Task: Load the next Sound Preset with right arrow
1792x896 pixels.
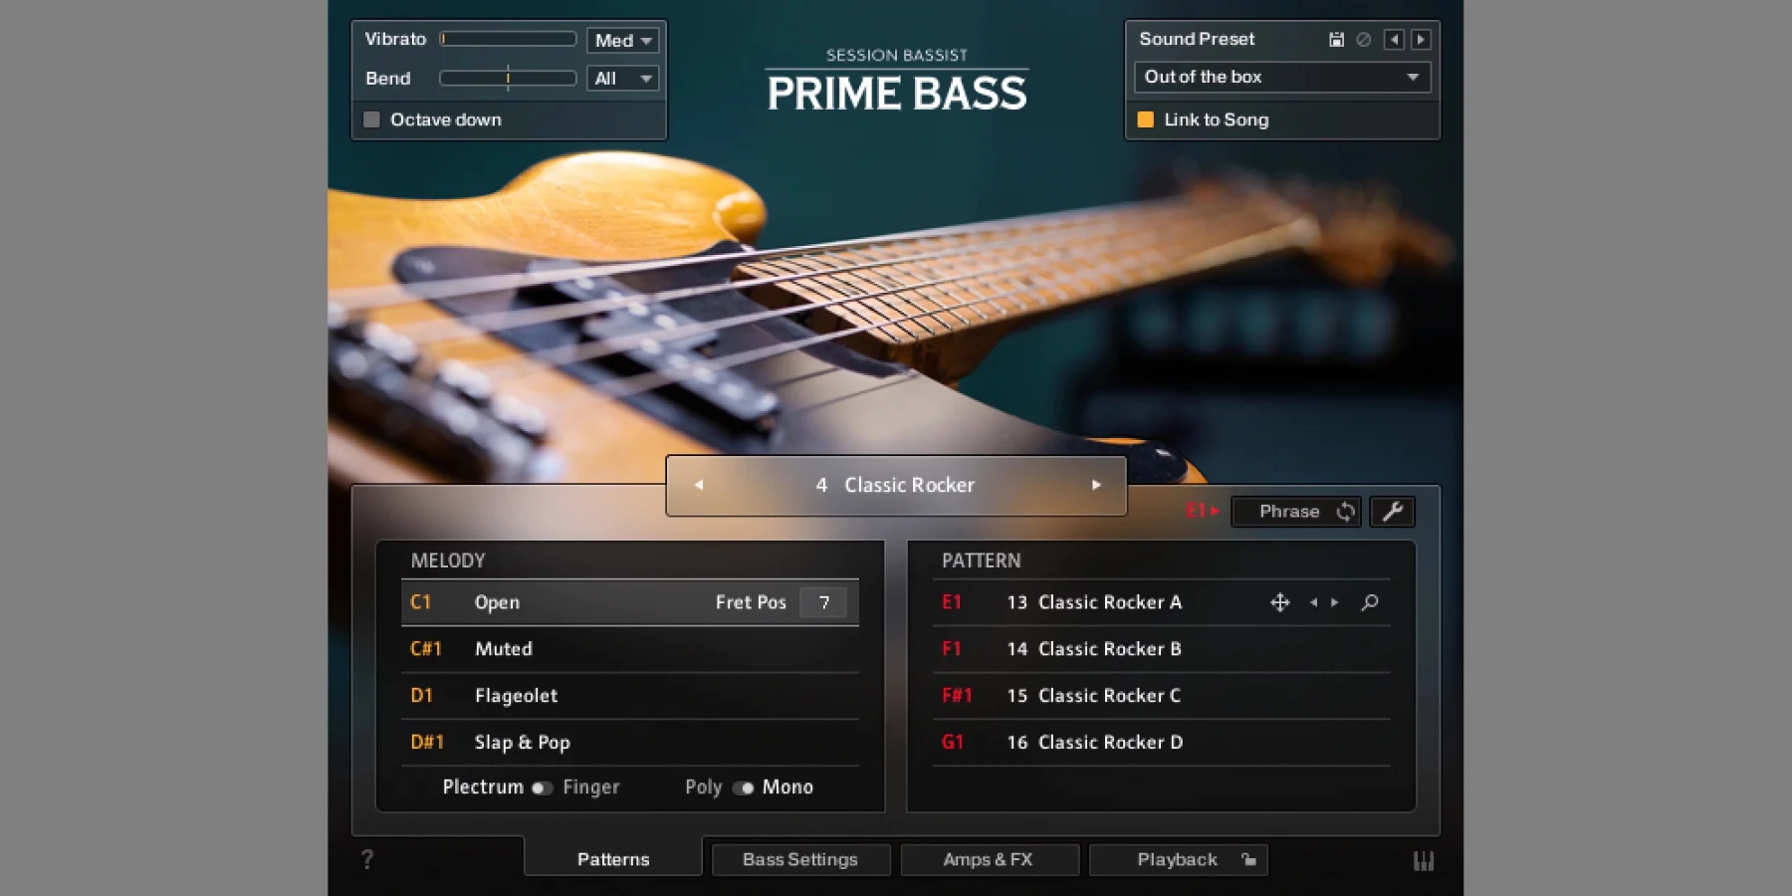Action: tap(1423, 39)
